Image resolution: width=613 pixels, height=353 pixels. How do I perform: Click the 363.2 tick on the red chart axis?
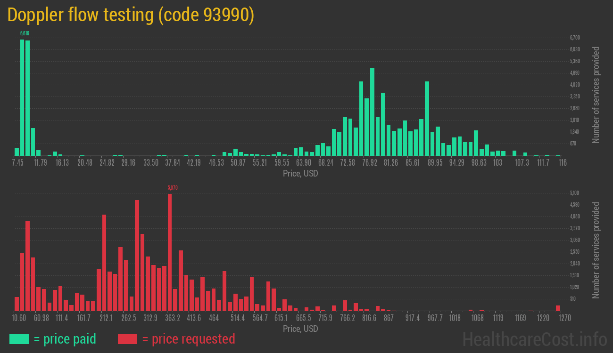pyautogui.click(x=173, y=318)
